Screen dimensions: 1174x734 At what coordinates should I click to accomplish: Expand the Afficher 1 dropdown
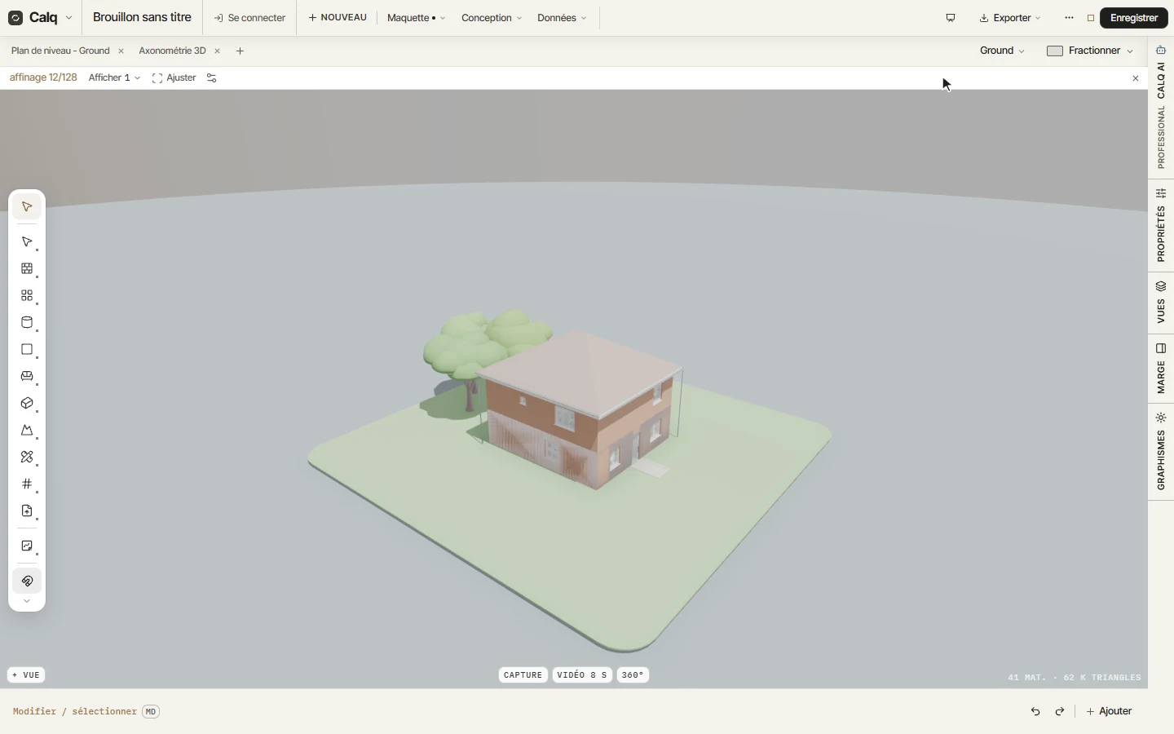click(114, 78)
